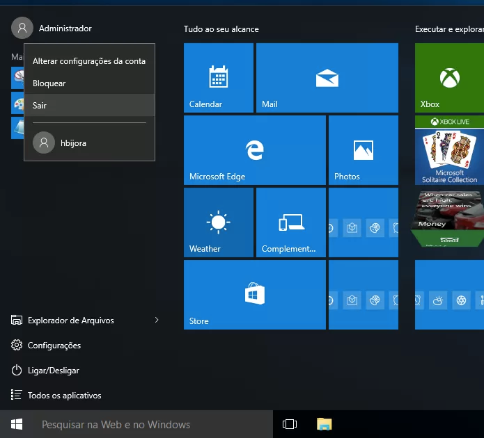Click the Administrador account name

point(65,29)
